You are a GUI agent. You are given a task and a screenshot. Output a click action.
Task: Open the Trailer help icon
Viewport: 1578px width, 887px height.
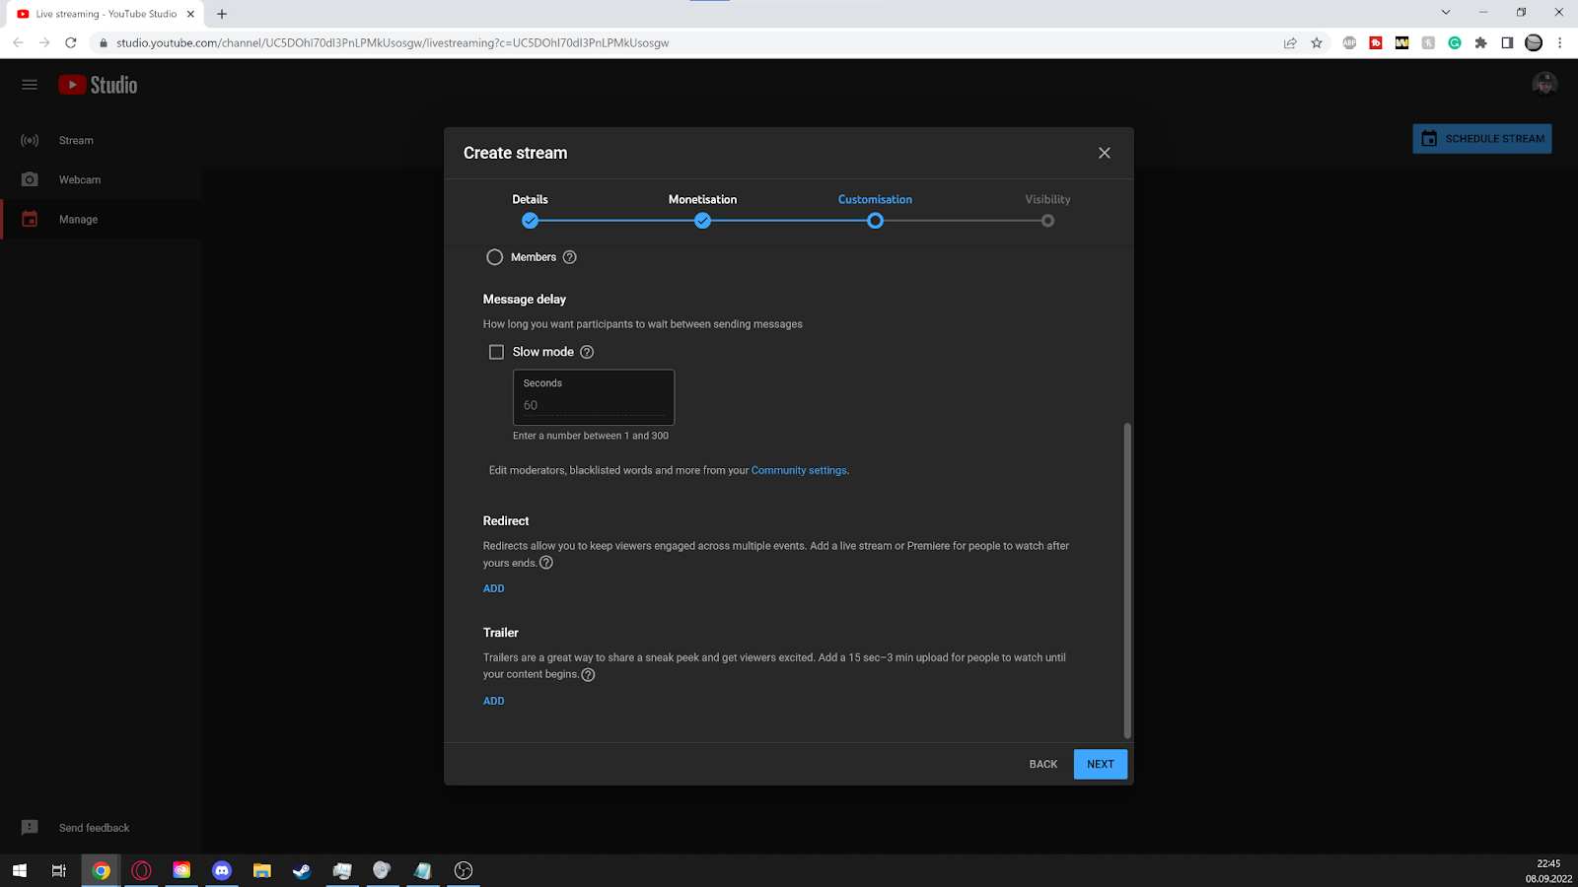pyautogui.click(x=588, y=675)
